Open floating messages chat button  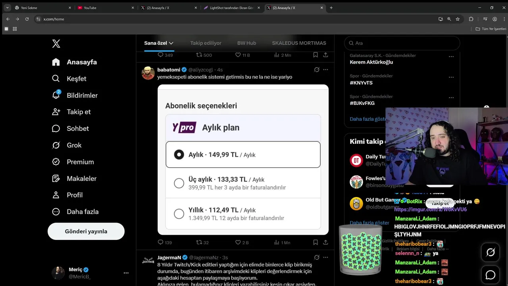(491, 274)
